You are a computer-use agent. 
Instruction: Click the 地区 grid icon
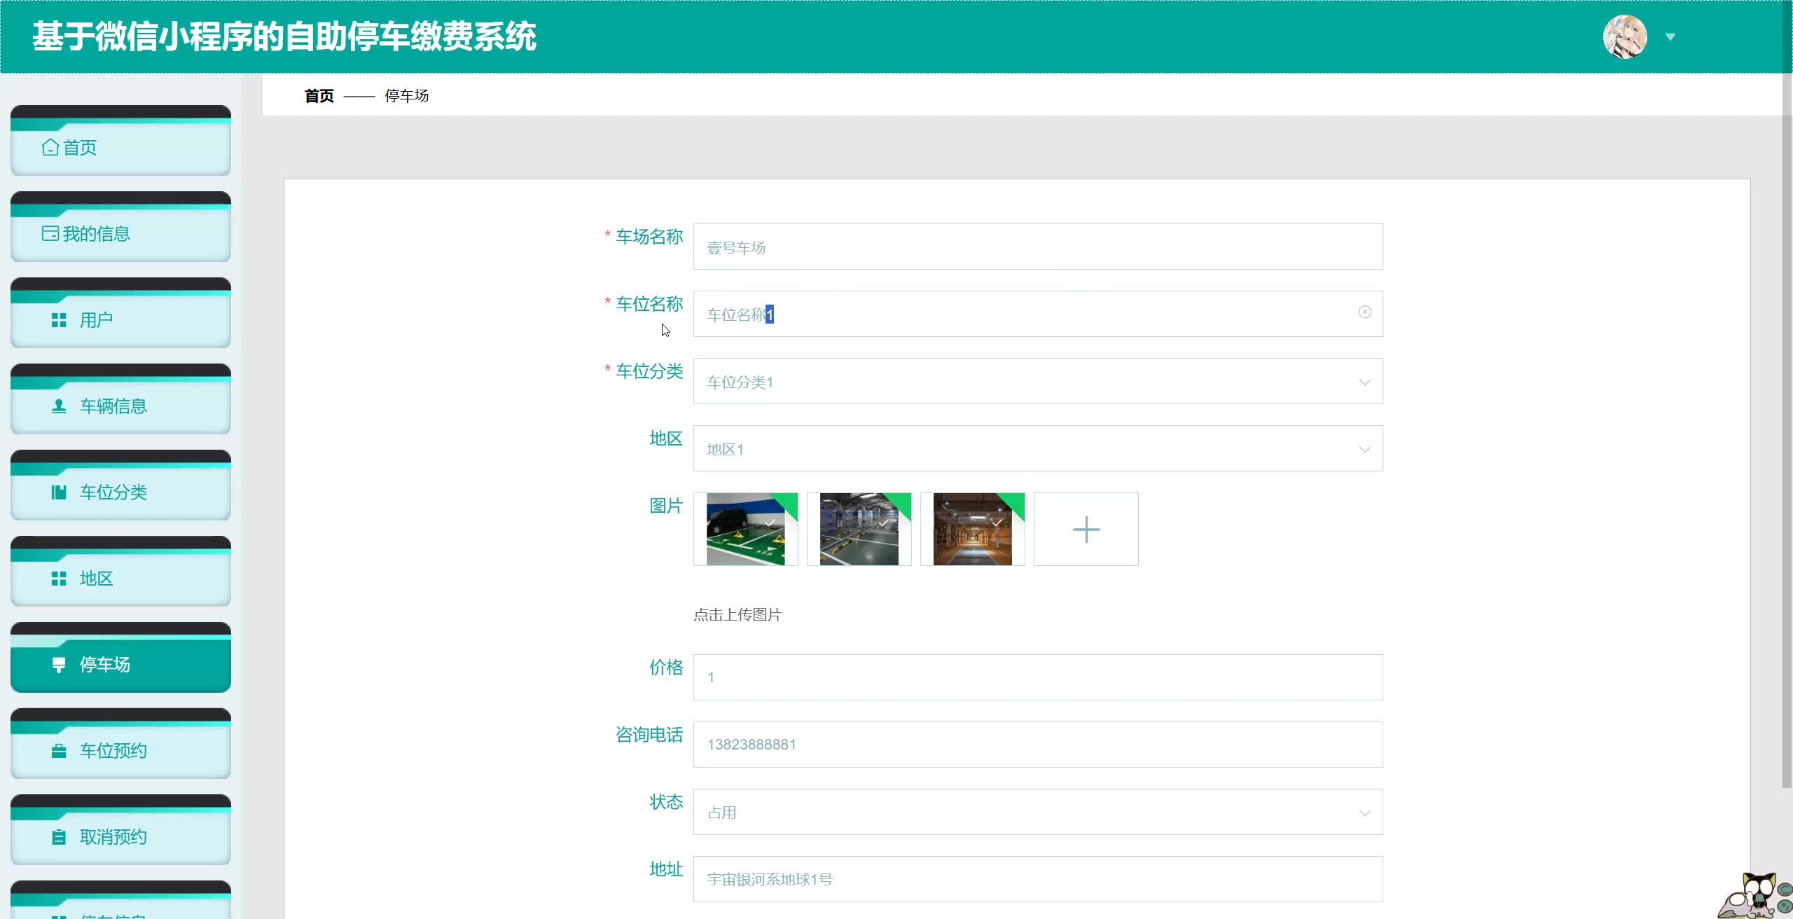[x=59, y=579]
